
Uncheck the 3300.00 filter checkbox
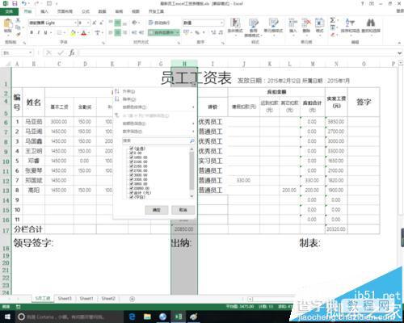coord(131,179)
